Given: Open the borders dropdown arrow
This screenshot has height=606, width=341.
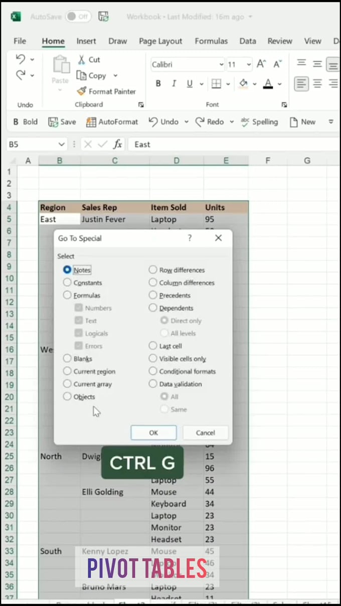Looking at the screenshot, I should [x=228, y=84].
